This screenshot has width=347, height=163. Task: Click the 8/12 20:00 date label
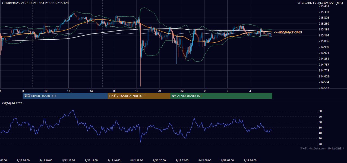[x=159, y=161]
